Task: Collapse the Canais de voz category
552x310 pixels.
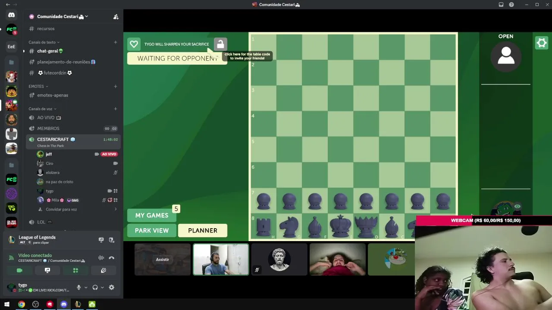Action: click(x=43, y=109)
